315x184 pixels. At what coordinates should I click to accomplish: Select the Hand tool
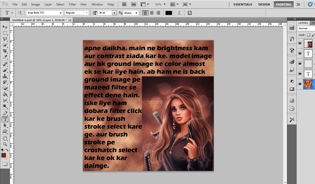[x=5, y=138]
